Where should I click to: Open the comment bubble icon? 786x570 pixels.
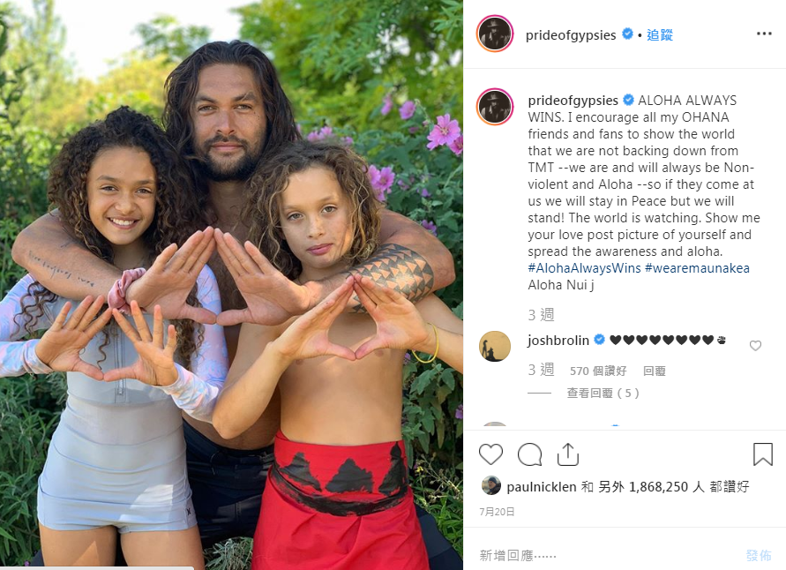[529, 454]
